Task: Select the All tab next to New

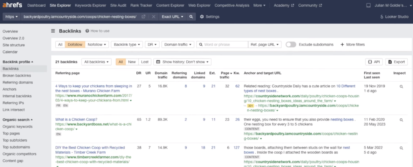Action: [x=121, y=62]
